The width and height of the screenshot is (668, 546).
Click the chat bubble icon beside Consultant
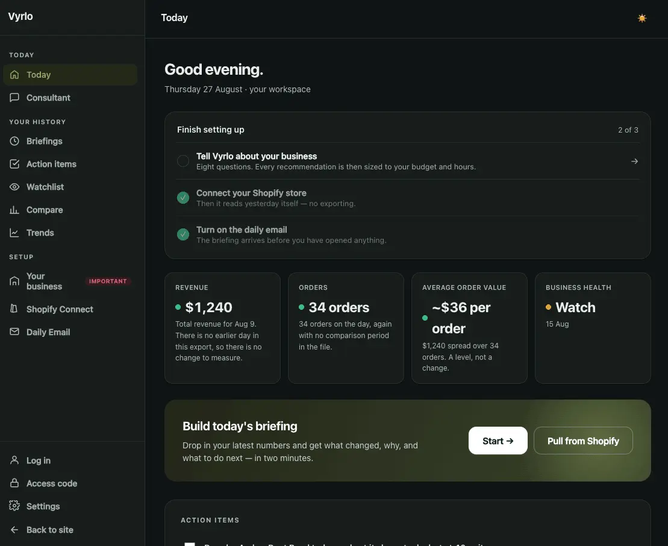tap(14, 98)
